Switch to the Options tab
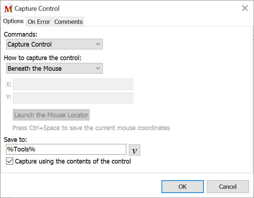 14,21
